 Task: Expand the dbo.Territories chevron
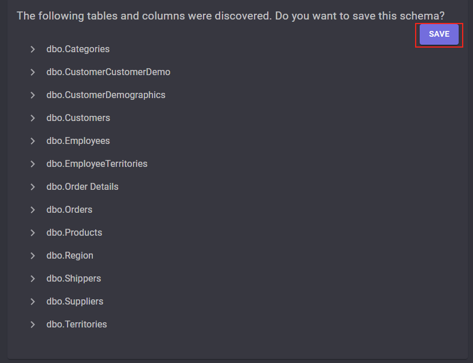(x=33, y=325)
